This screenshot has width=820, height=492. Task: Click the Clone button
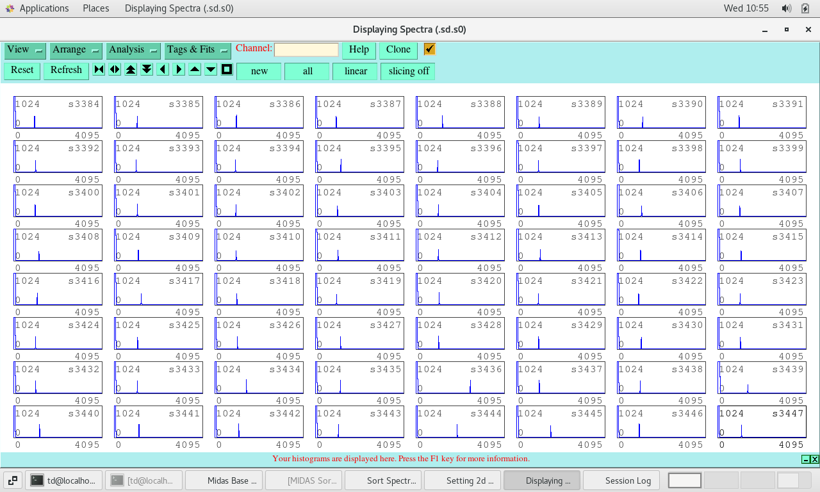tap(398, 50)
